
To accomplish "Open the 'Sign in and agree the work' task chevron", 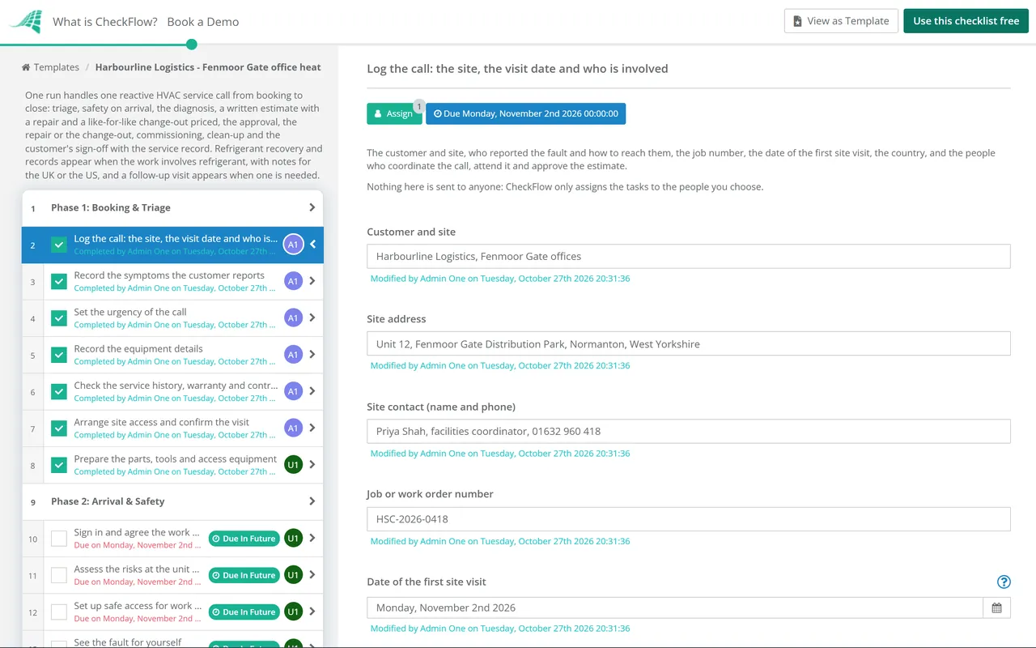I will [x=312, y=538].
